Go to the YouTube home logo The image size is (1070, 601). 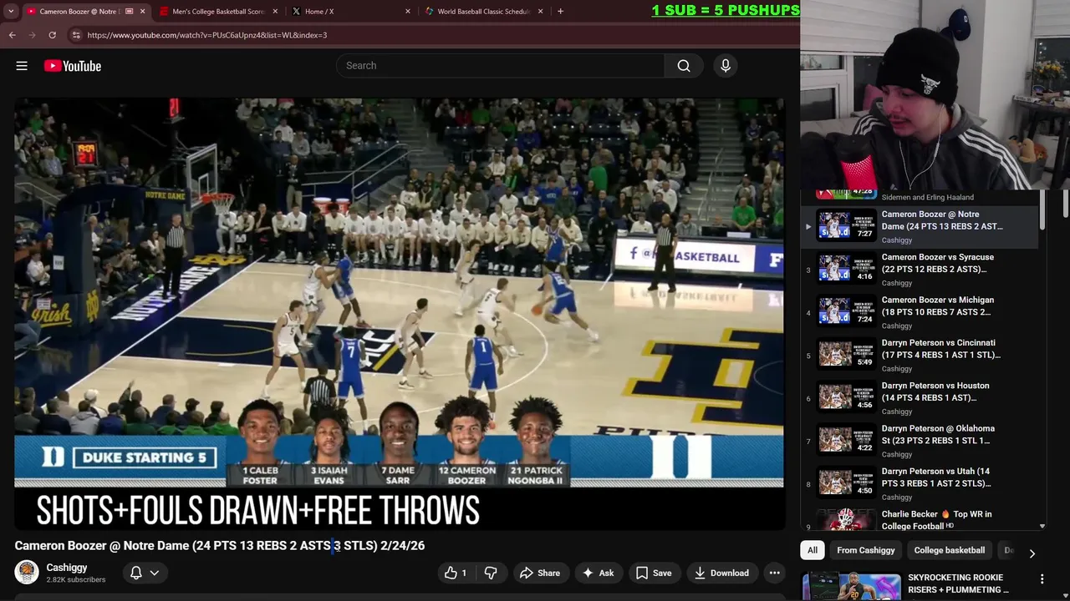tap(73, 66)
